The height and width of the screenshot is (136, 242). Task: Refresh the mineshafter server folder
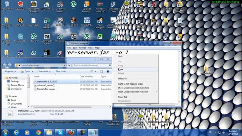[x=69, y=65]
